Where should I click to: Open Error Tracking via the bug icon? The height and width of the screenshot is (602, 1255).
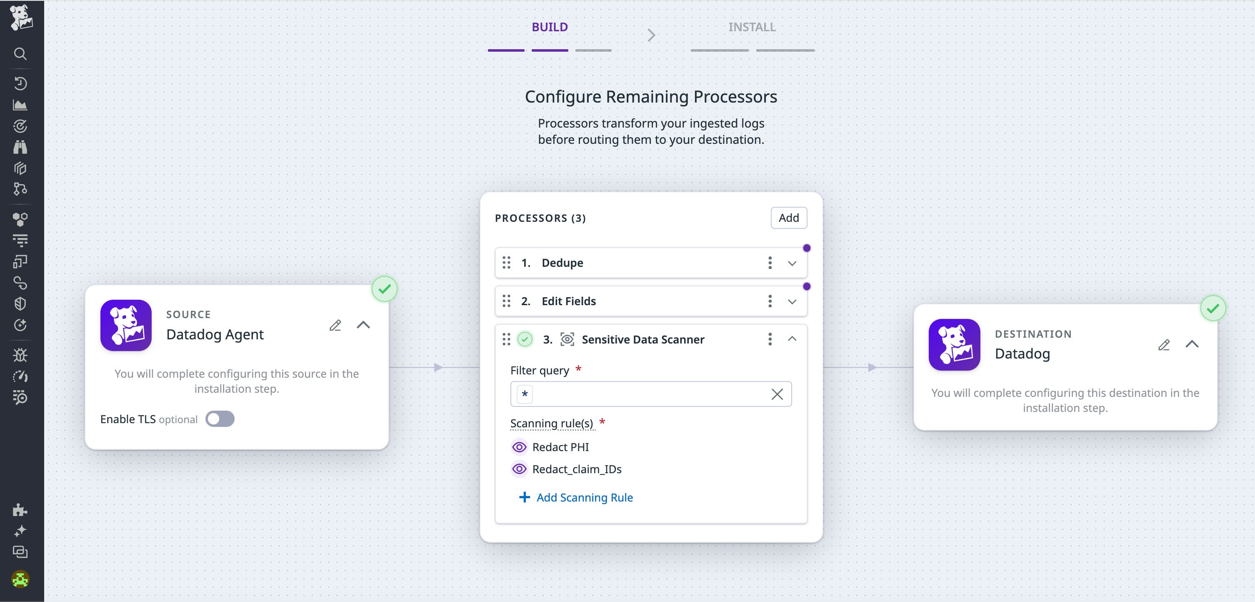[20, 355]
